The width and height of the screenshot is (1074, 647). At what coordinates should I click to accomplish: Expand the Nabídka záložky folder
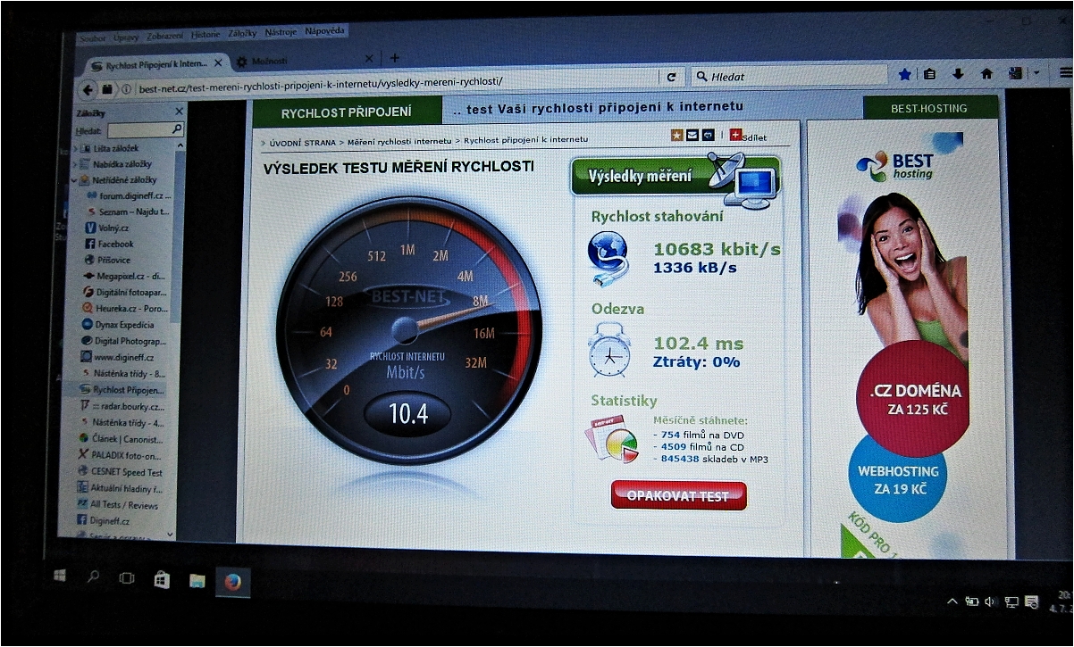pyautogui.click(x=75, y=164)
